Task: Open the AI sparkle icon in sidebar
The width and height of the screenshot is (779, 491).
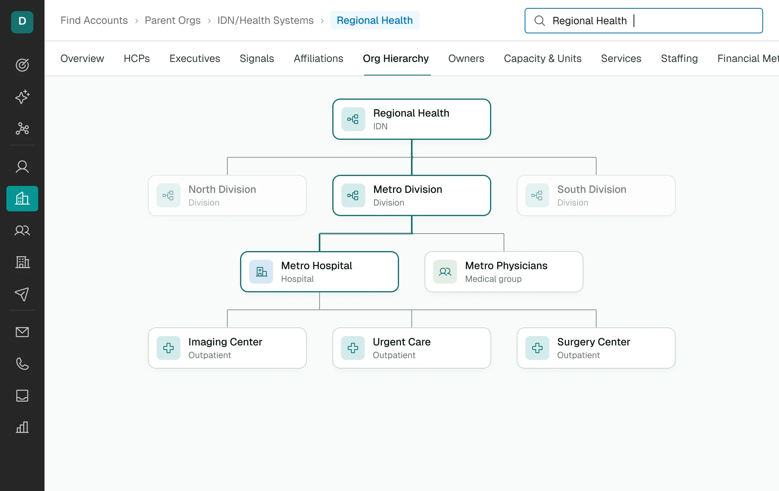Action: pyautogui.click(x=22, y=97)
